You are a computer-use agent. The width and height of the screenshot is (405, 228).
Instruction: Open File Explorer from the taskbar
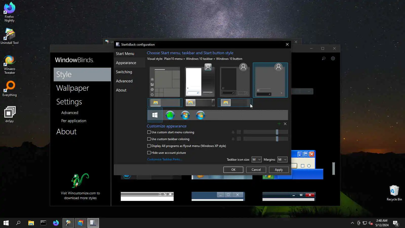point(31,223)
